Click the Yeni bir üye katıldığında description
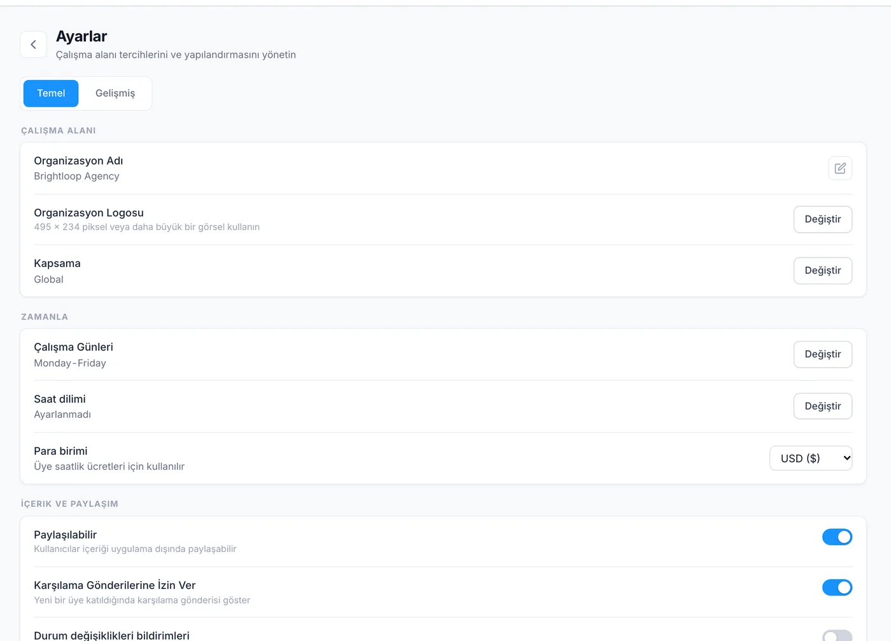891x641 pixels. 142,600
